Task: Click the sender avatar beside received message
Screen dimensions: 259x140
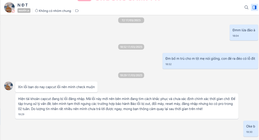Action: [8, 86]
